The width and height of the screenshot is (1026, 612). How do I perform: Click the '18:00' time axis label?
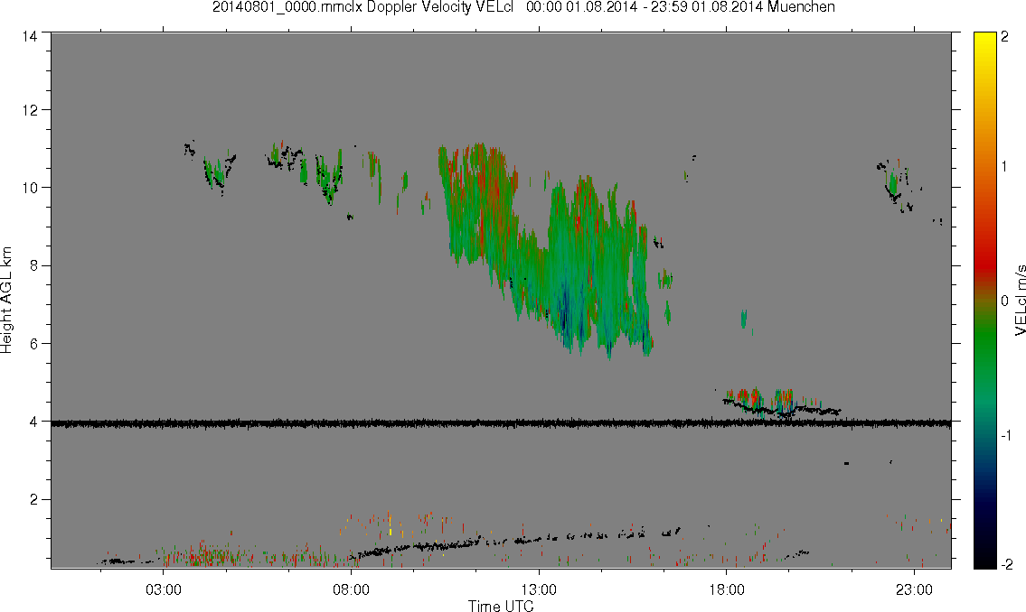727,589
